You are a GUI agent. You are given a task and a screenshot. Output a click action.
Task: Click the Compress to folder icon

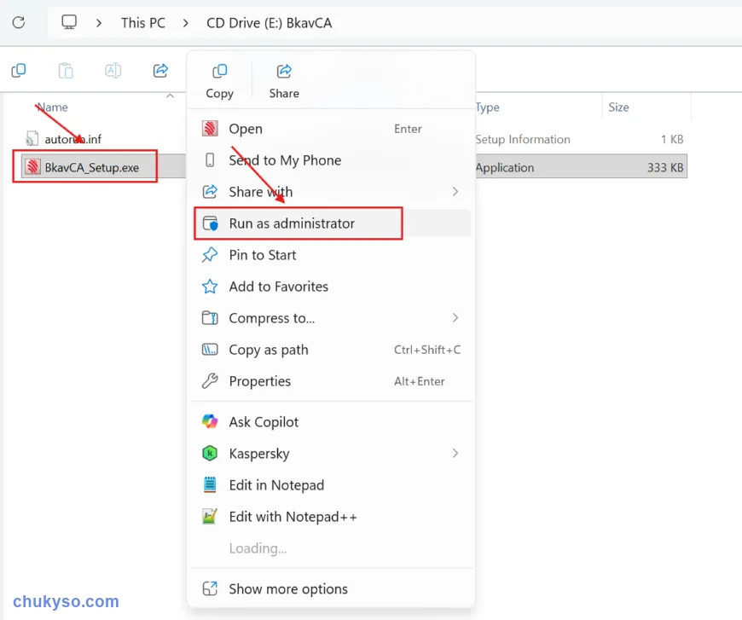[210, 318]
